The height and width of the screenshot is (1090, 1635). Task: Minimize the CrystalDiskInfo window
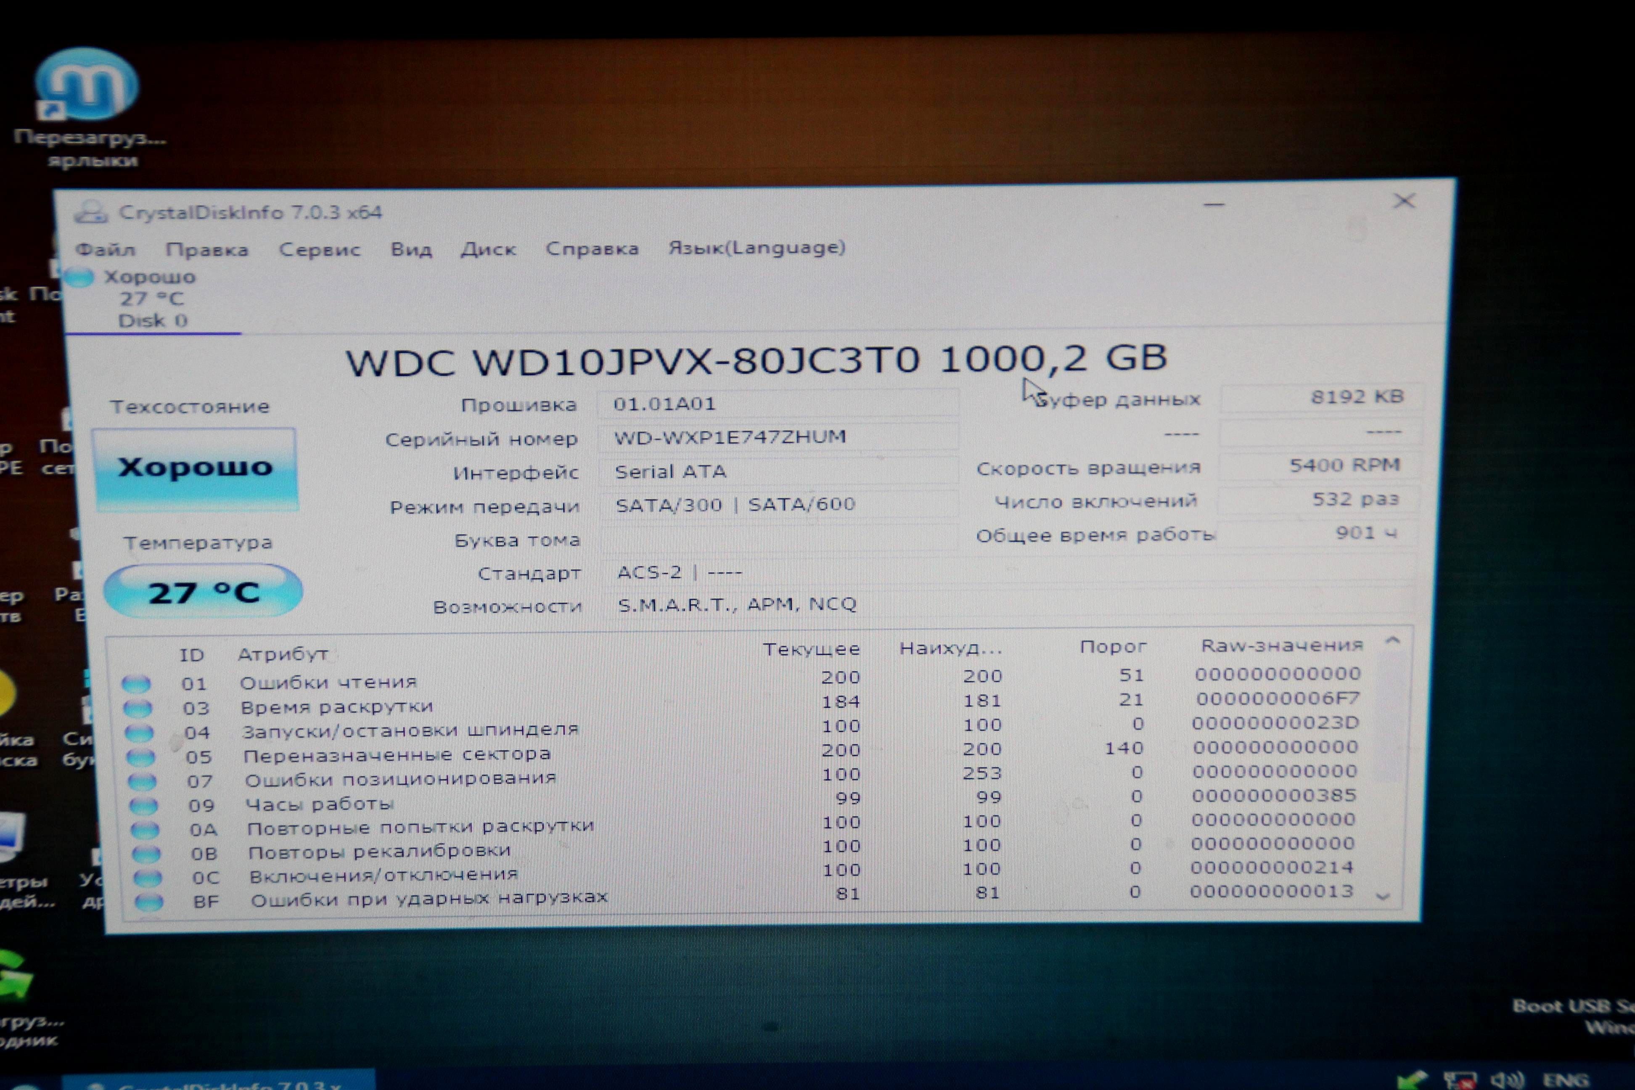tap(1214, 204)
